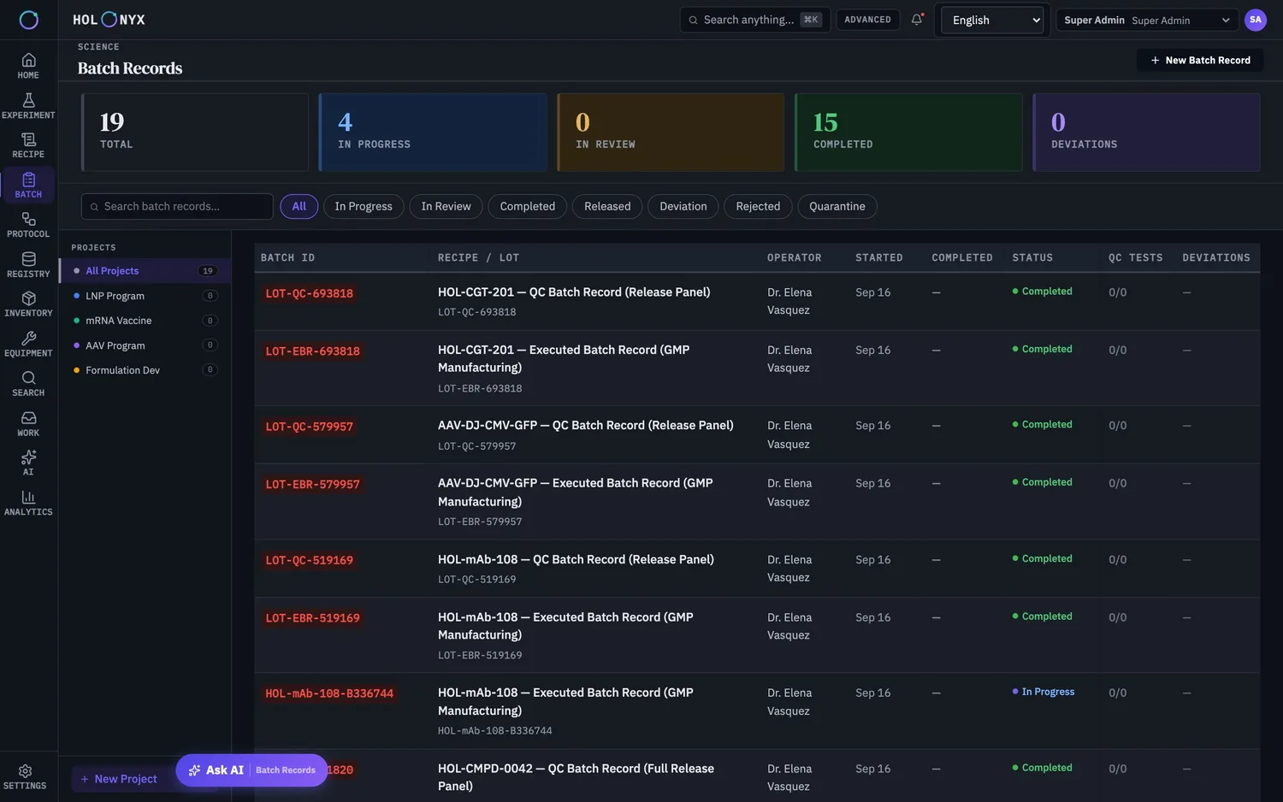
Task: Click the SA user avatar
Action: (1256, 20)
